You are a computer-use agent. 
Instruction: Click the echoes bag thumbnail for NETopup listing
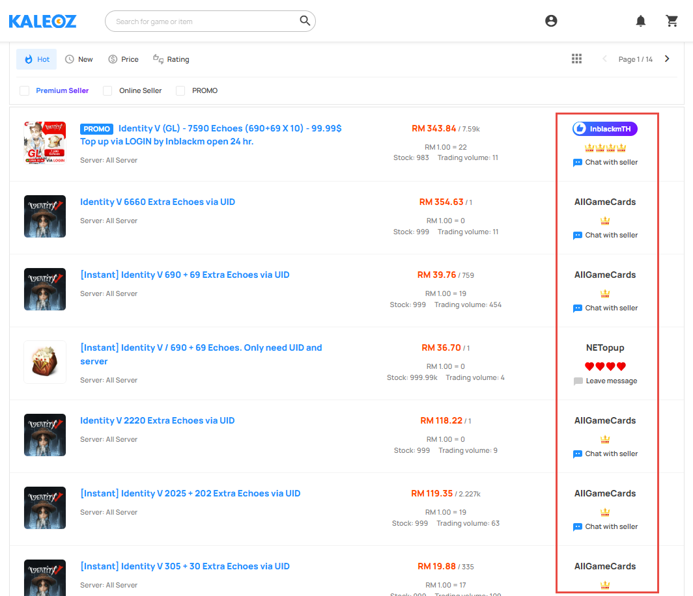(45, 362)
